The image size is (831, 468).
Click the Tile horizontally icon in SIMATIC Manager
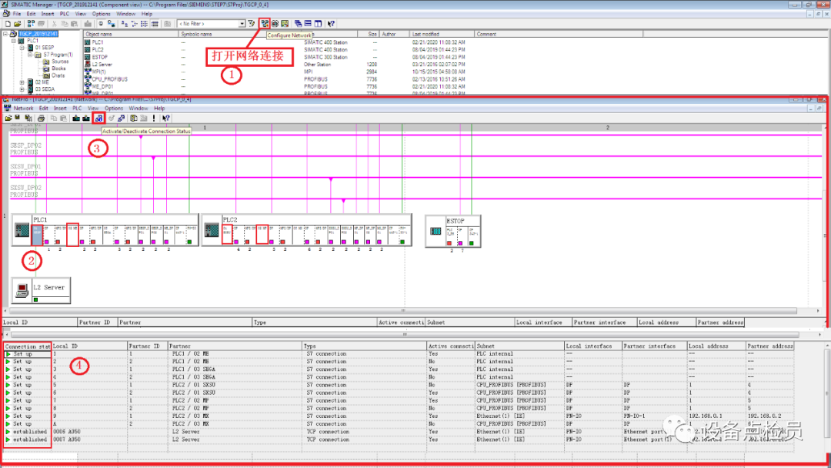tap(308, 24)
